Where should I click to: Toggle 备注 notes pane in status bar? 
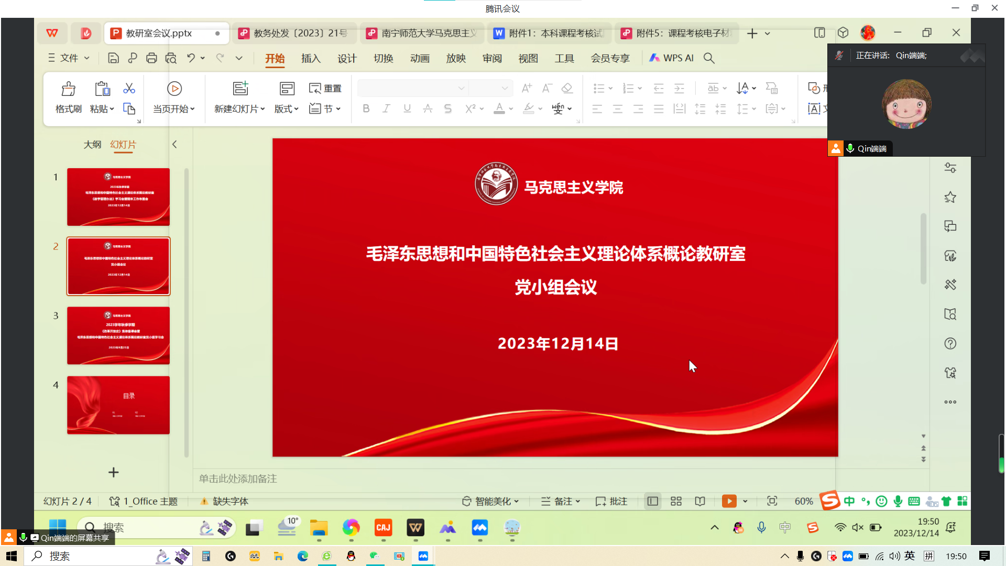(x=561, y=502)
